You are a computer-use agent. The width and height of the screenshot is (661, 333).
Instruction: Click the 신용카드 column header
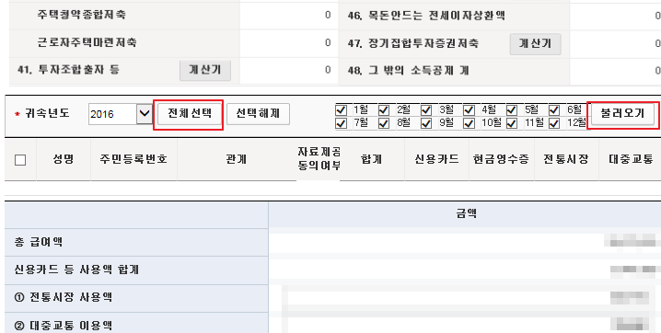click(x=436, y=159)
